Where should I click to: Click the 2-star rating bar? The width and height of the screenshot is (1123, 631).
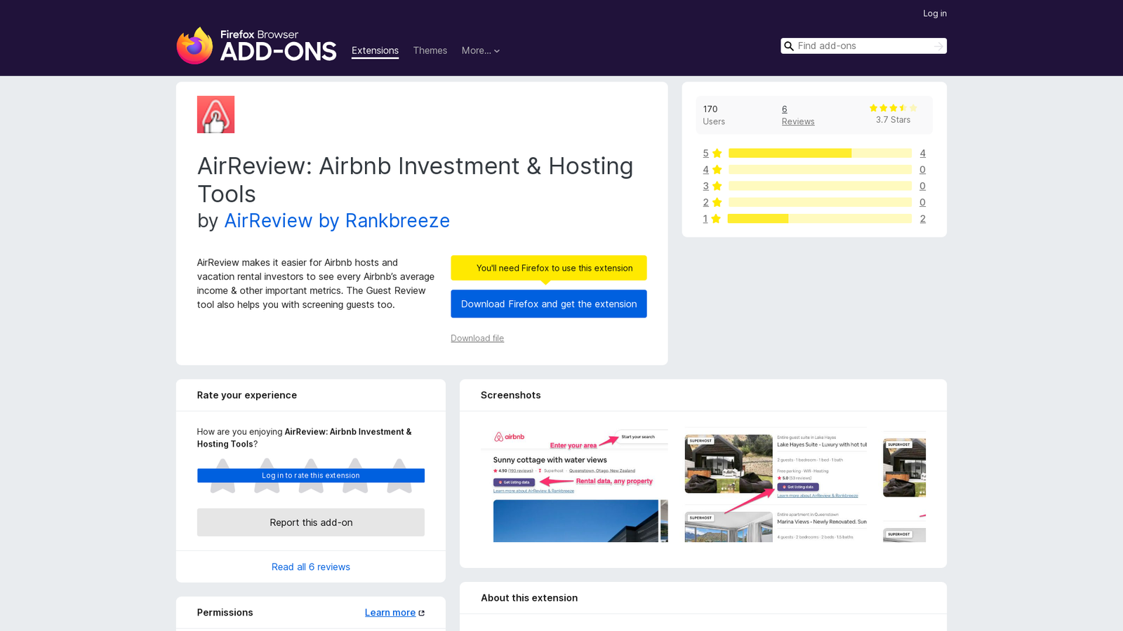[x=820, y=203]
